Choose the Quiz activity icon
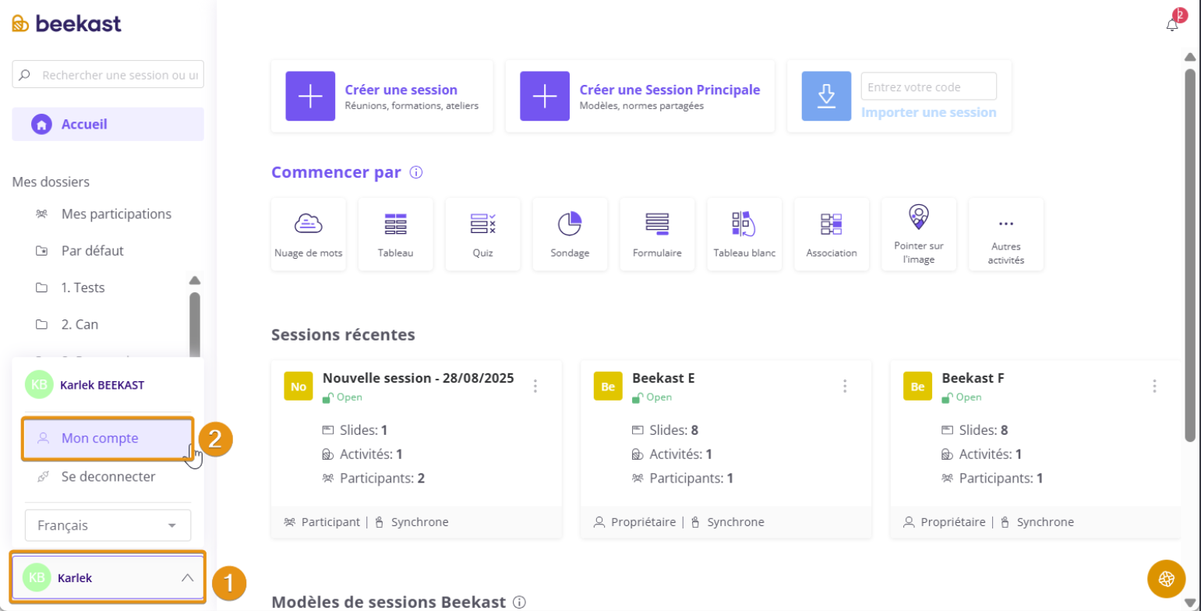1201x611 pixels. point(482,234)
